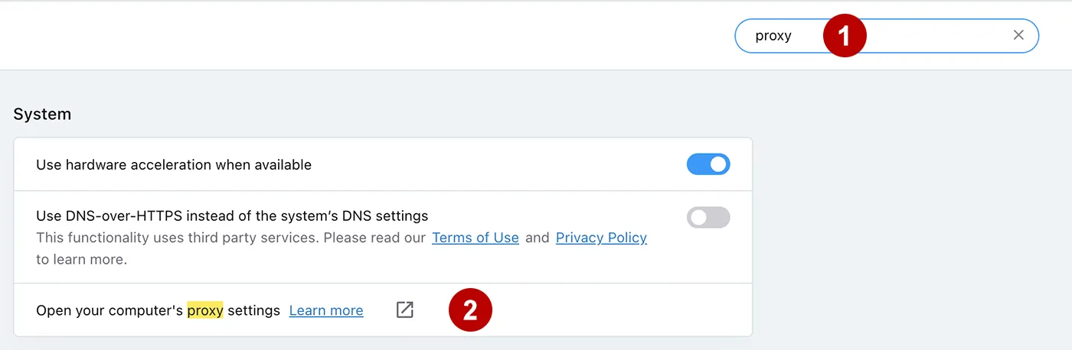Select the Open your computer's proxy settings row

tap(383, 309)
